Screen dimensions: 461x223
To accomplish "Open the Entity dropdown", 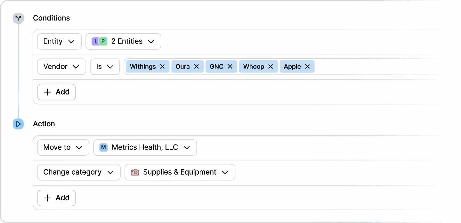I will click(x=59, y=41).
